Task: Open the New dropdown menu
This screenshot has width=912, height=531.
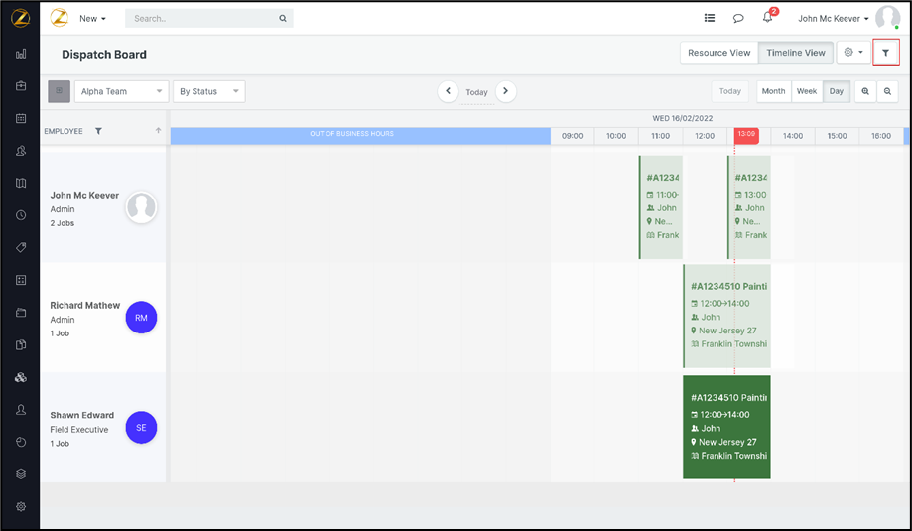Action: point(93,19)
